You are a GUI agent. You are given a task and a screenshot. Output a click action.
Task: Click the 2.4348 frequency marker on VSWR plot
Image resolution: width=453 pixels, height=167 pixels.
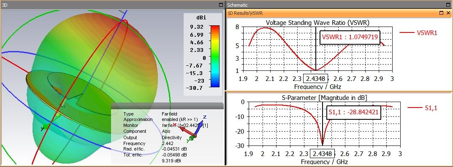pos(316,78)
